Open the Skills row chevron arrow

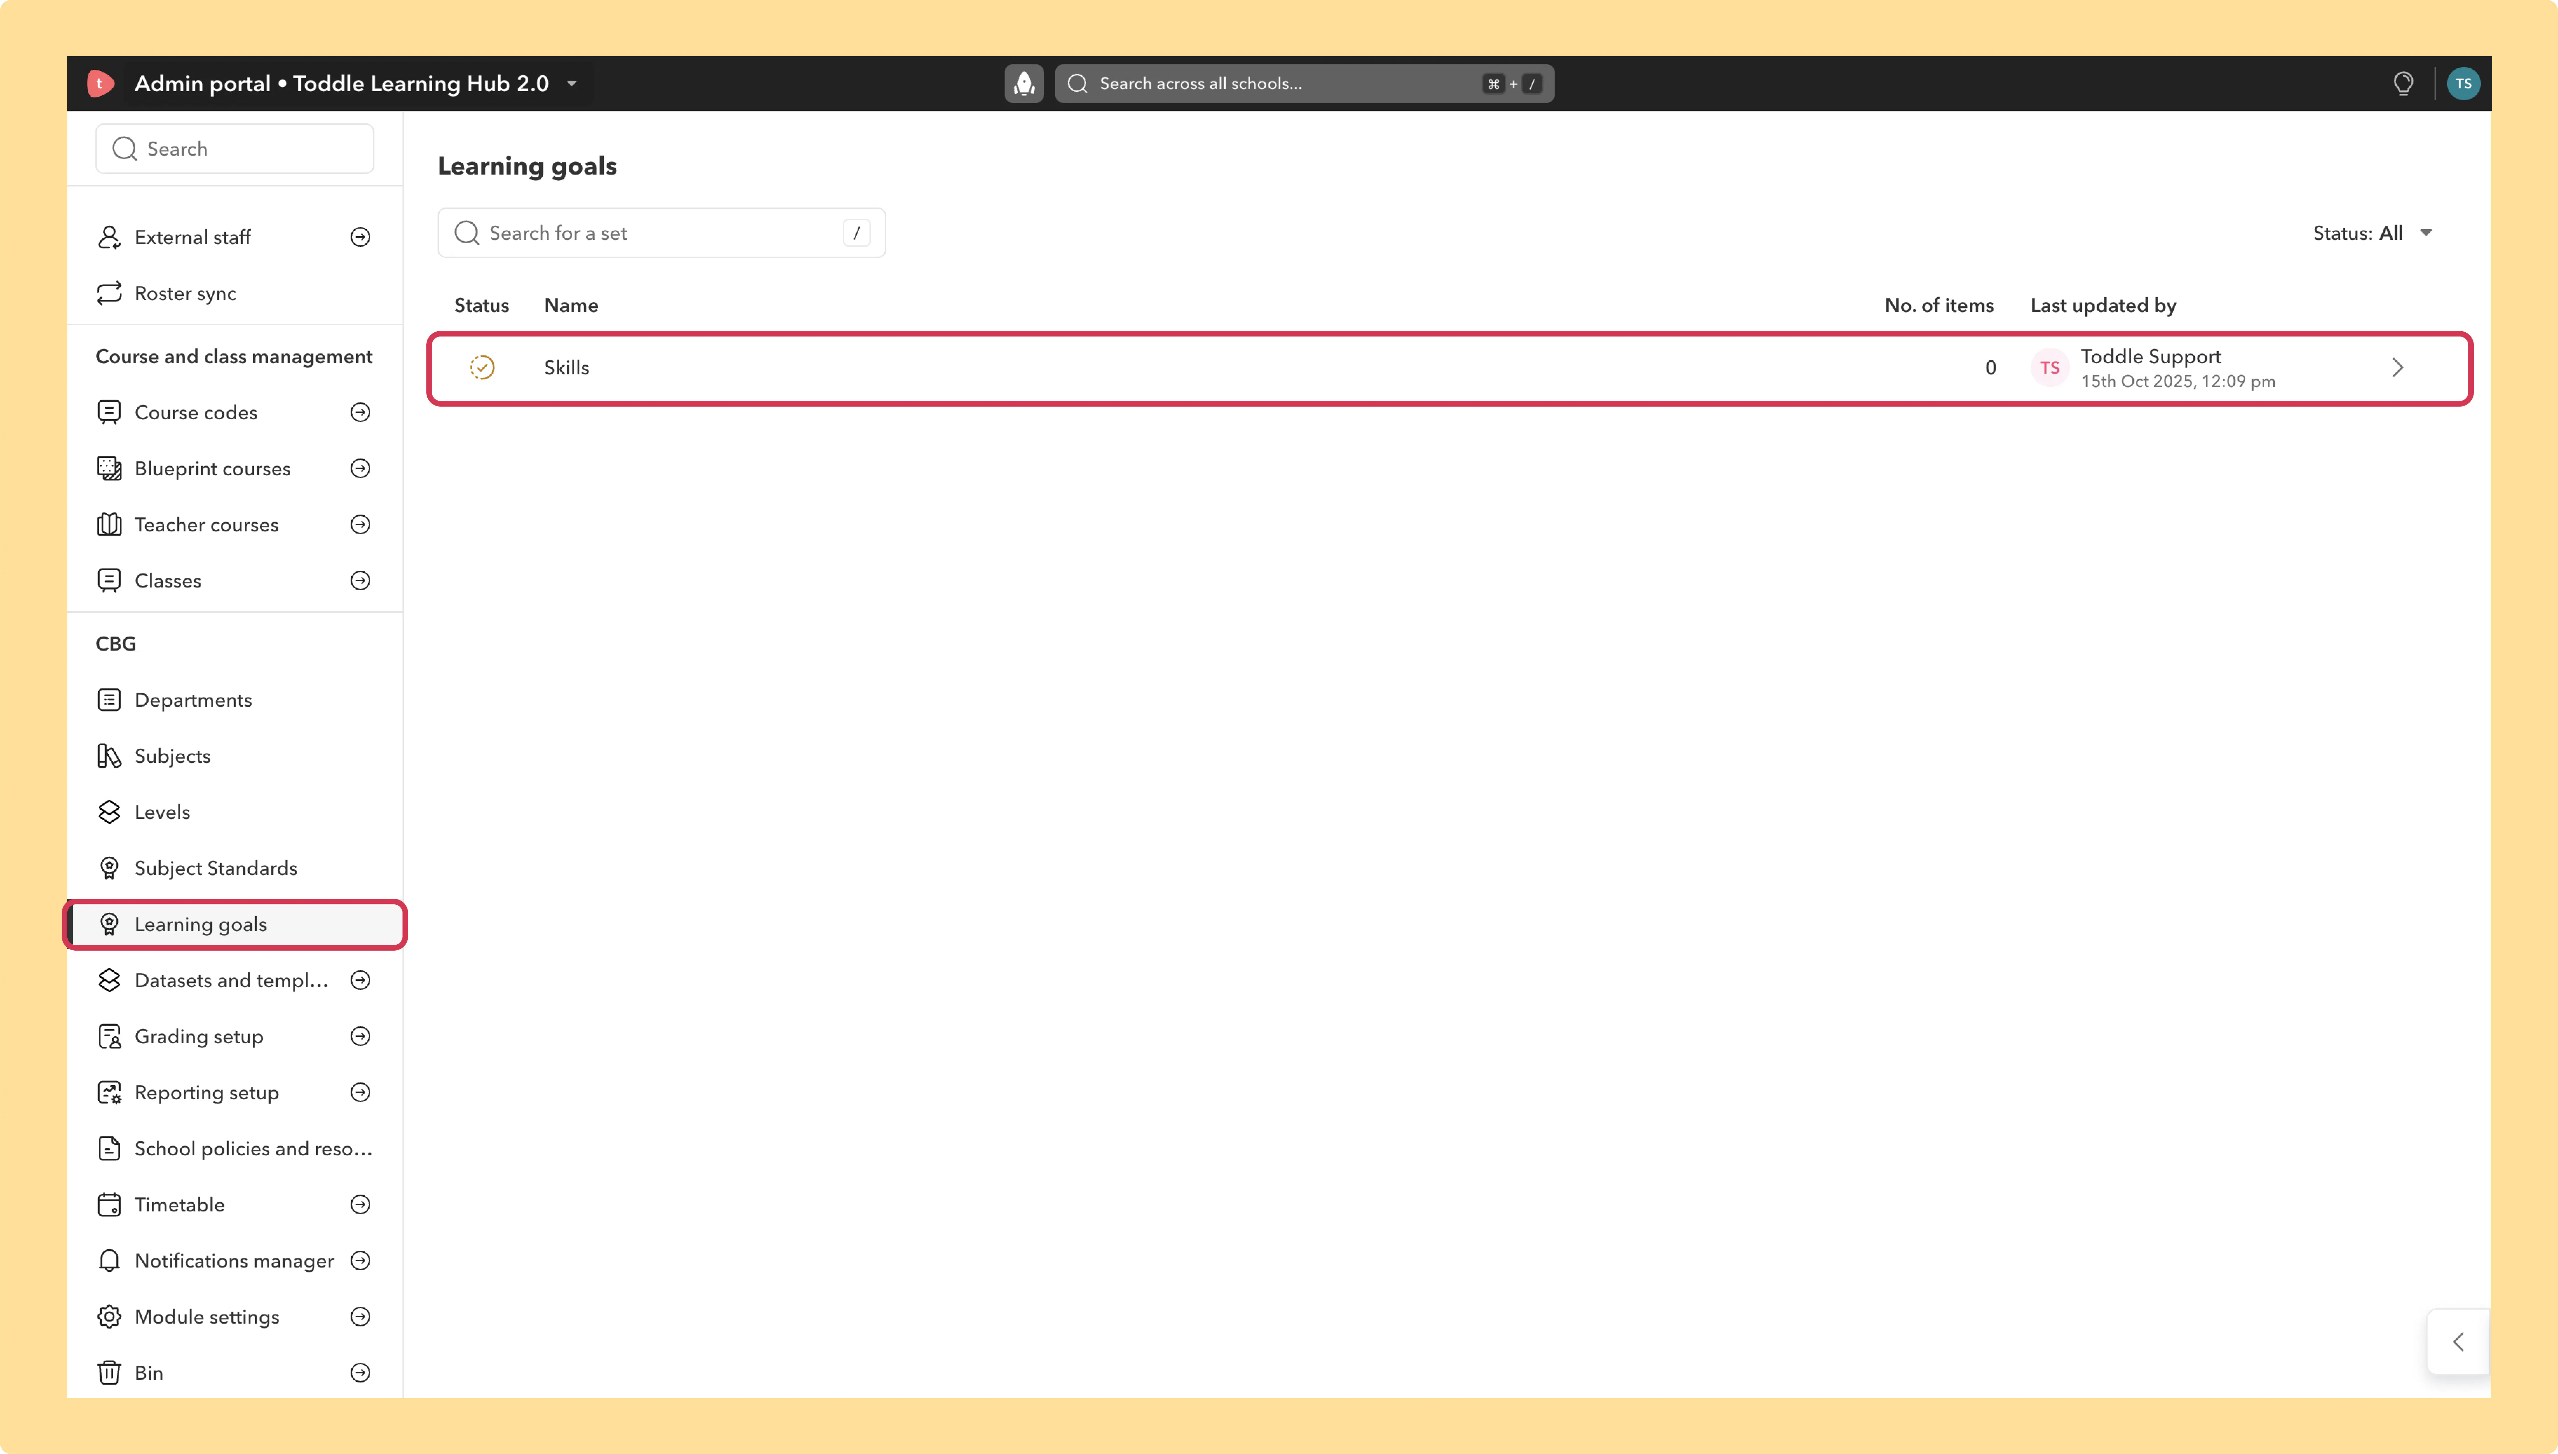click(x=2397, y=367)
